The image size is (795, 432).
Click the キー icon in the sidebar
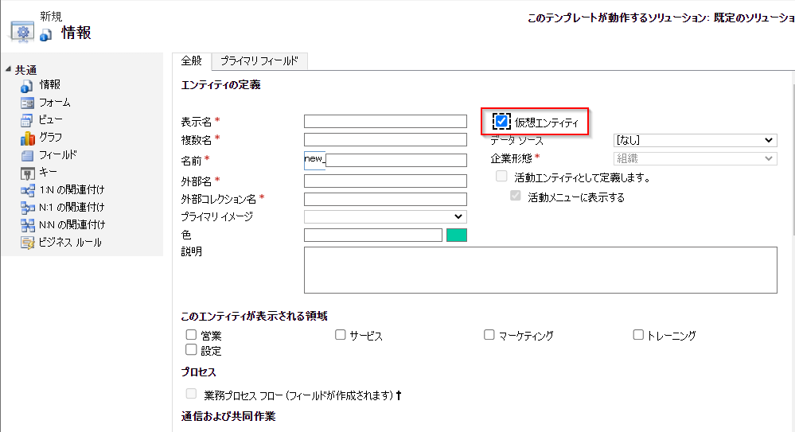pos(27,173)
